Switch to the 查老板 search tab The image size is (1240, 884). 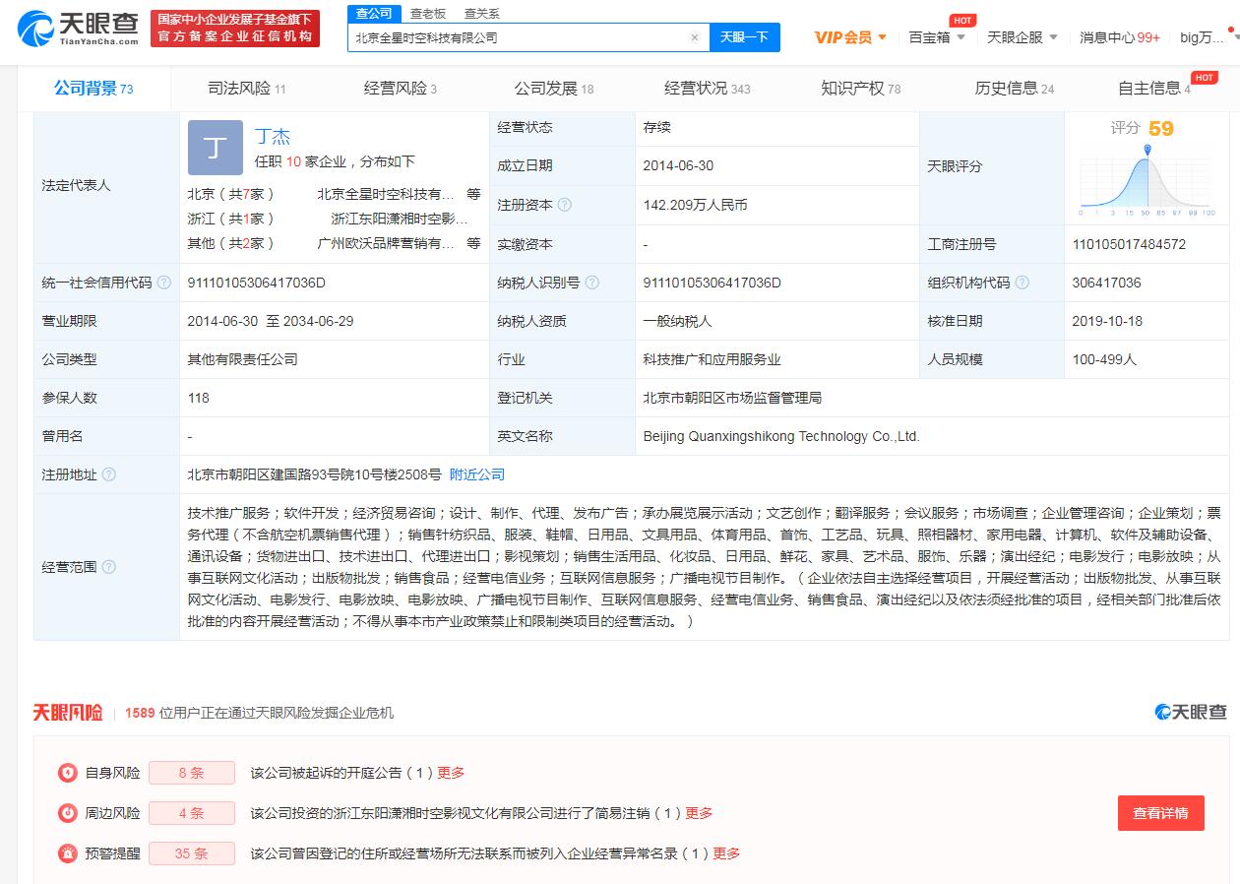428,14
